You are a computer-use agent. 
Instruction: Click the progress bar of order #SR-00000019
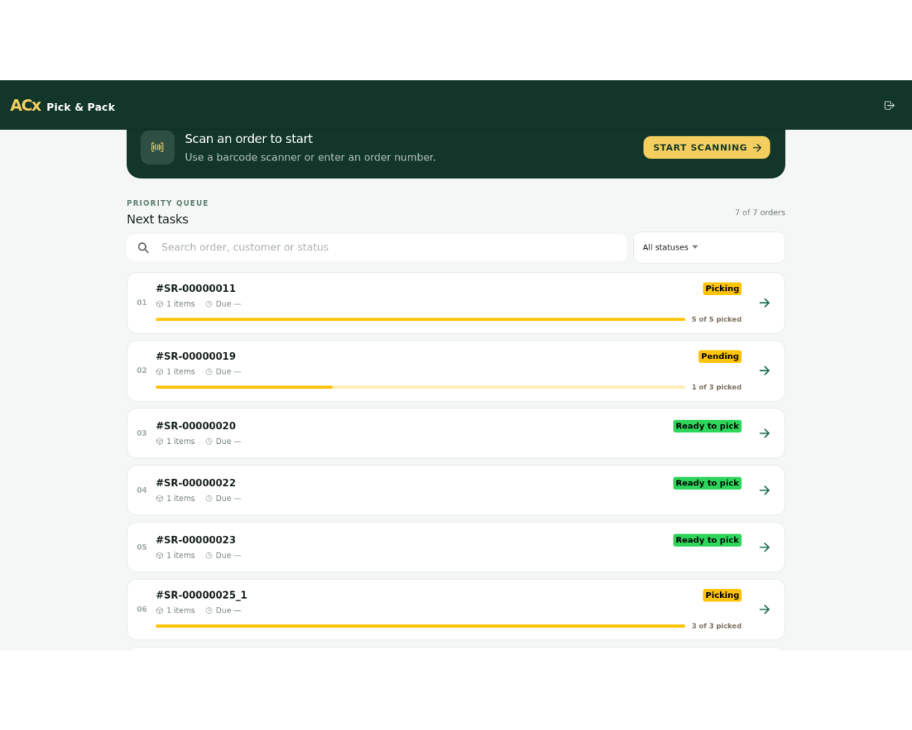tap(420, 388)
